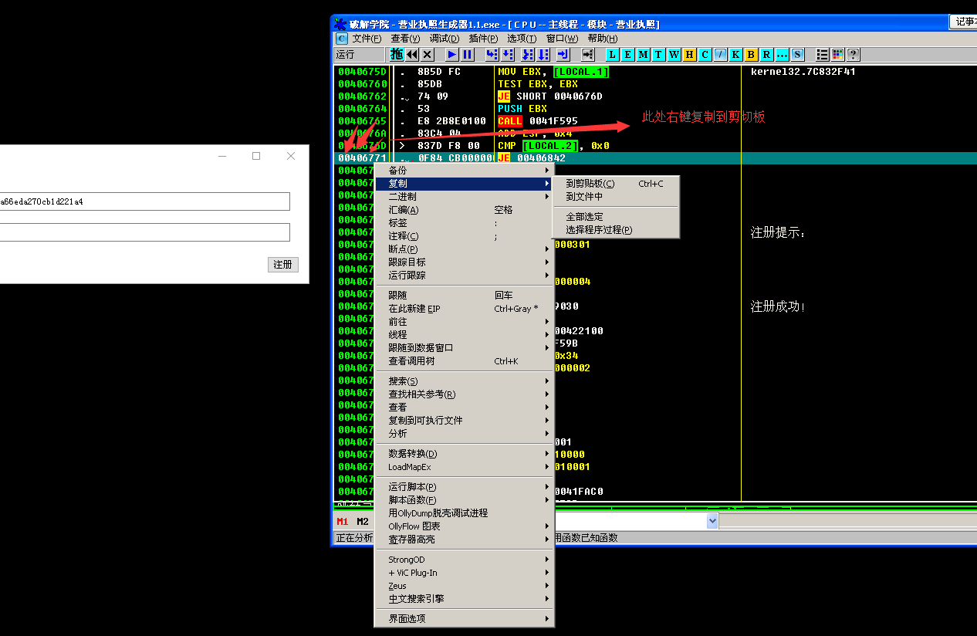Select 查看调用树 in the context menu

464,361
